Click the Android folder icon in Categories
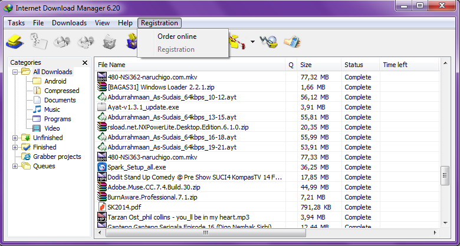460x246 pixels. click(x=37, y=81)
